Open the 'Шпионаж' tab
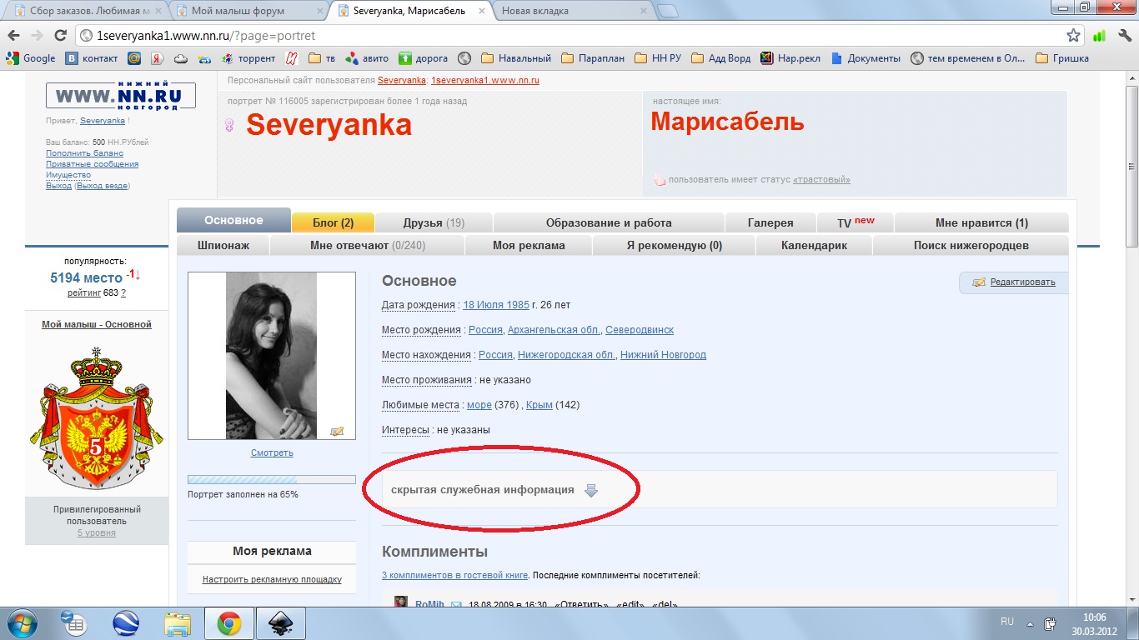 click(x=223, y=245)
